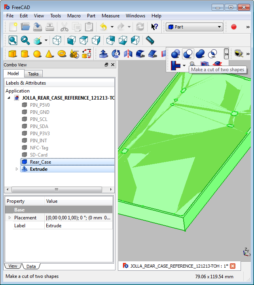The width and height of the screenshot is (254, 285).
Task: Open the Macro menu
Action: [74, 16]
